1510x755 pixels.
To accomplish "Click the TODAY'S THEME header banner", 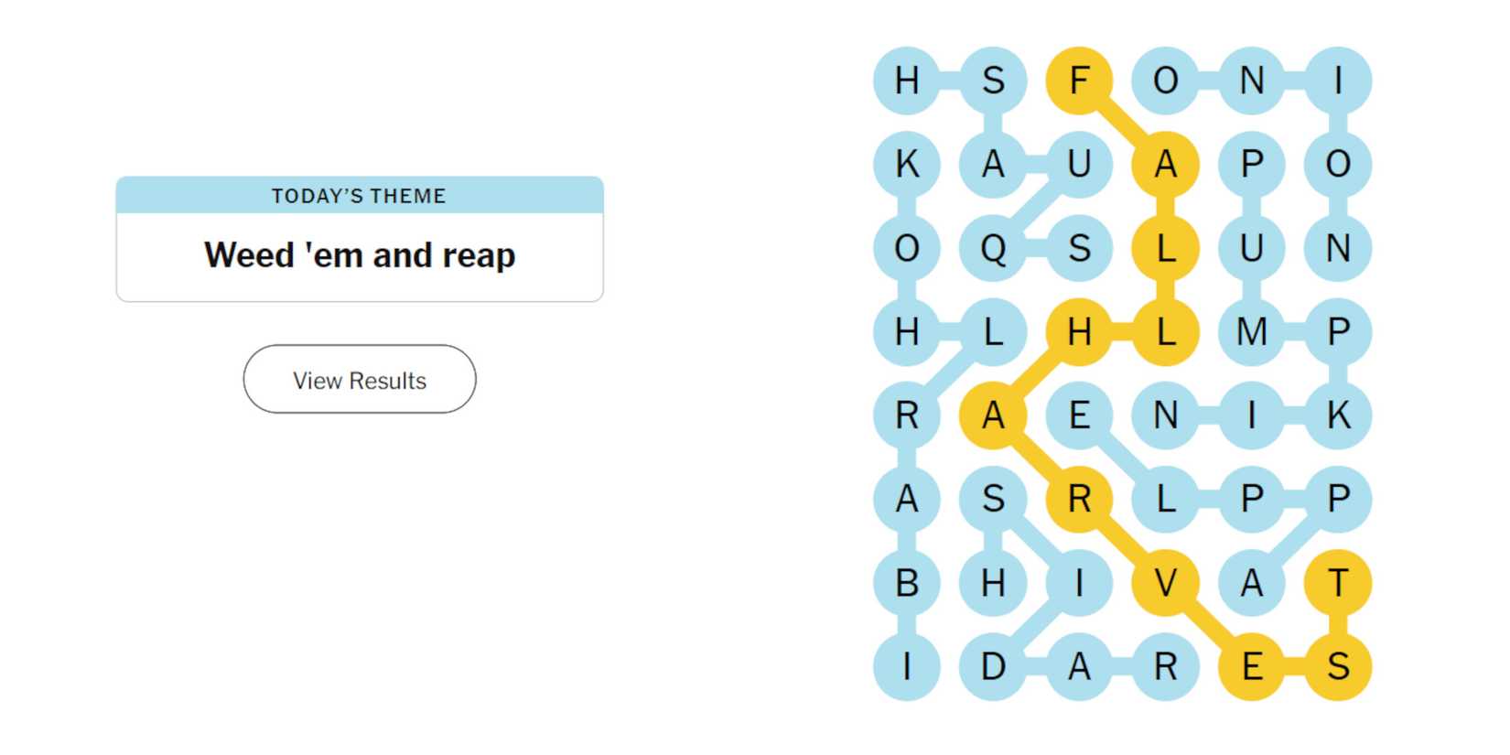I will coord(359,195).
